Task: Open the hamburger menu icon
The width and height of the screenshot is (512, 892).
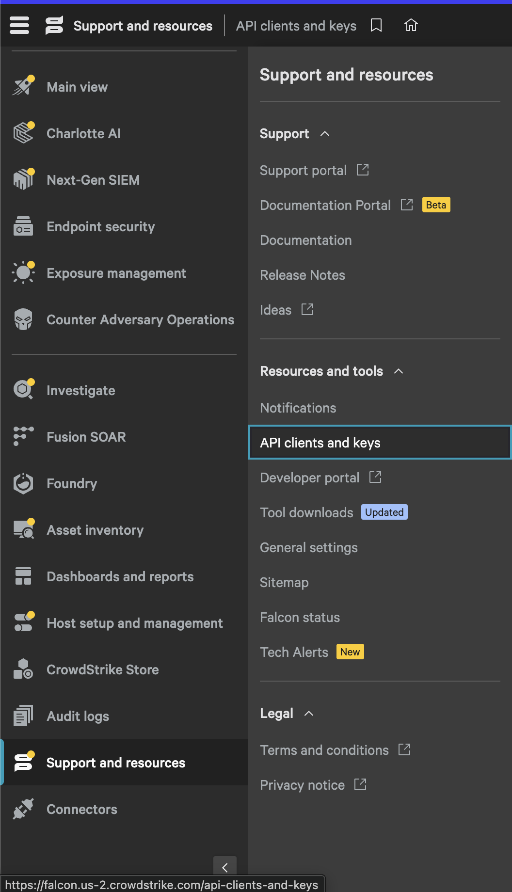Action: point(19,25)
